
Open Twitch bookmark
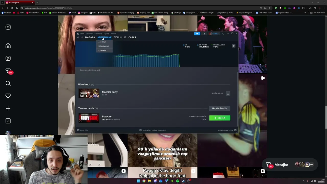(73, 13)
